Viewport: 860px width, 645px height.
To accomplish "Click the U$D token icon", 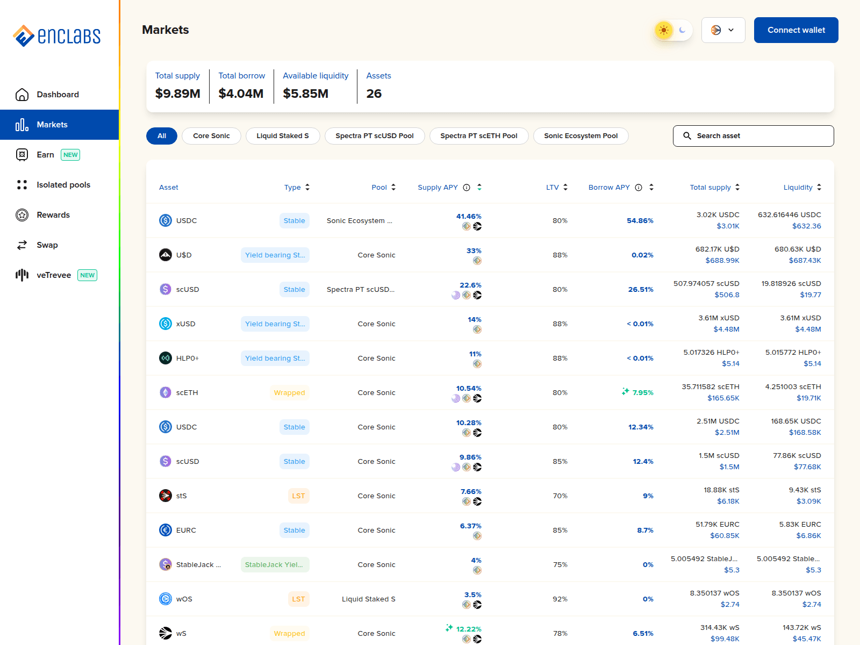I will 166,255.
